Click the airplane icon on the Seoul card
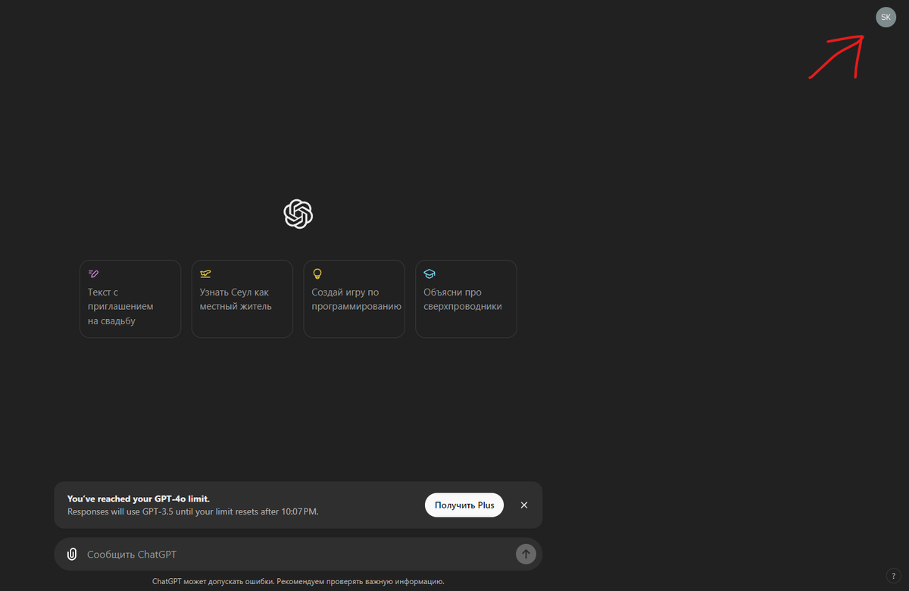The height and width of the screenshot is (591, 909). pos(205,274)
